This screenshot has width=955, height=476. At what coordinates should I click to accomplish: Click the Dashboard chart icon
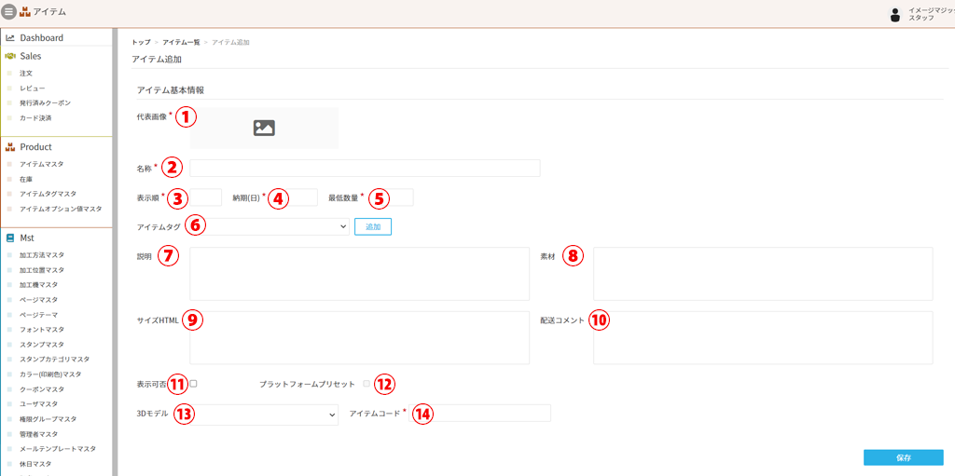(x=10, y=38)
